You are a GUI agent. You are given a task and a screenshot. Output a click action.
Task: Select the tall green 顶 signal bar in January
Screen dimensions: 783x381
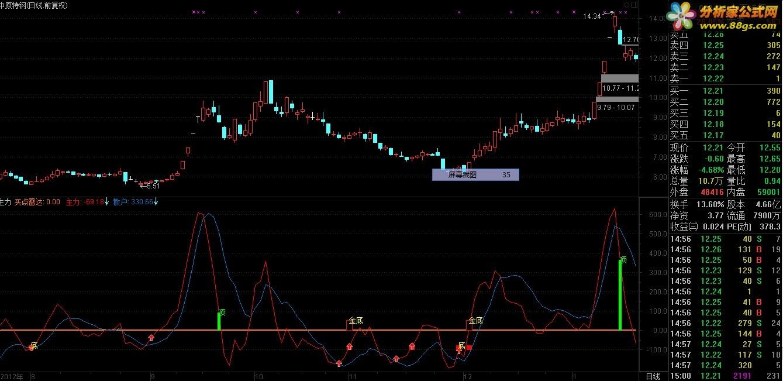click(x=620, y=294)
